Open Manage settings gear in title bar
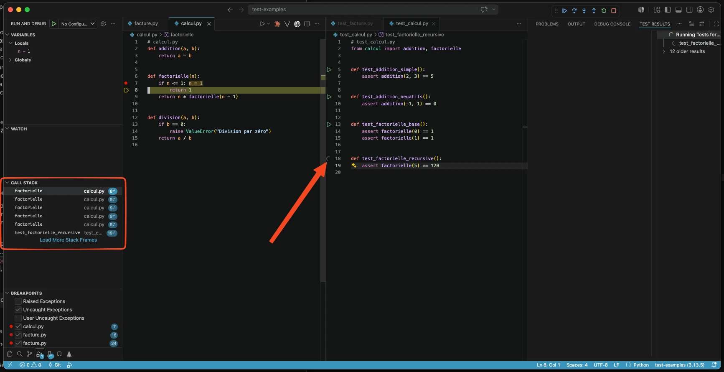 point(711,10)
